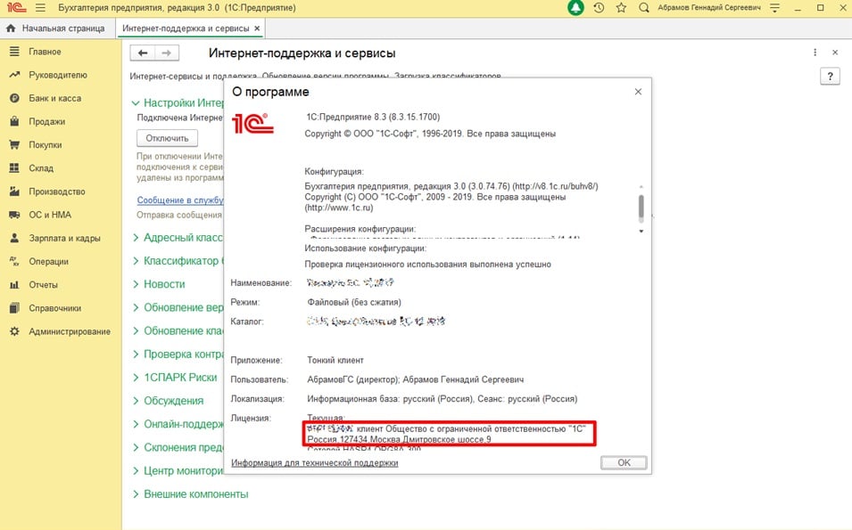Click the favorites star icon
852x530 pixels.
pyautogui.click(x=621, y=8)
